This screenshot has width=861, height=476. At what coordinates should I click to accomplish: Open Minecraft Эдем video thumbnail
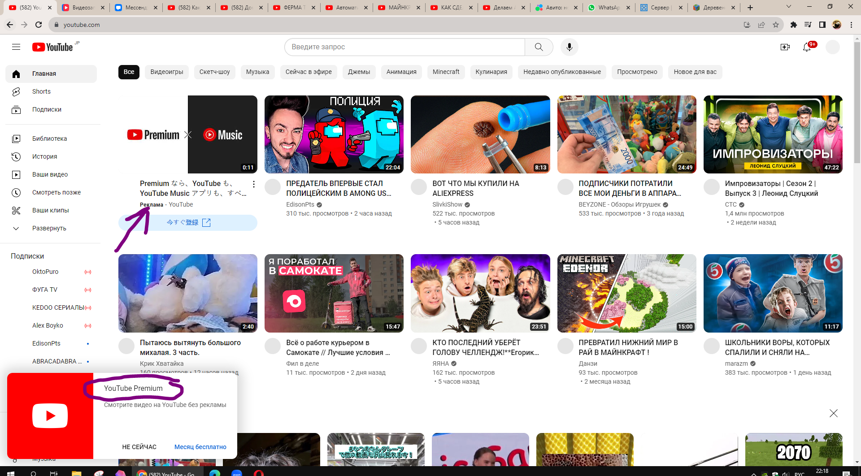626,293
